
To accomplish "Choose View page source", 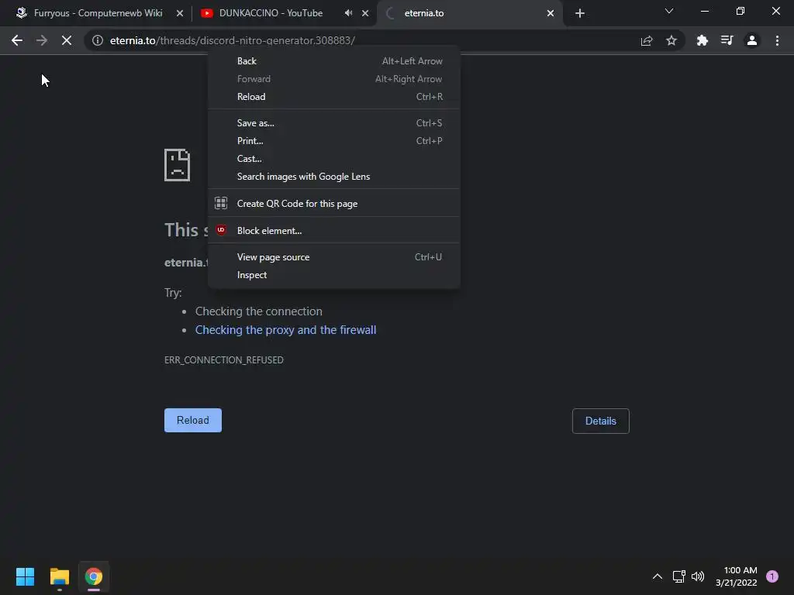I will coord(333,257).
